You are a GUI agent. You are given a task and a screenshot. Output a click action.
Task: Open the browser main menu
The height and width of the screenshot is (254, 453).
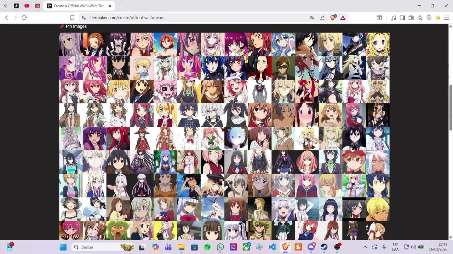coord(446,18)
